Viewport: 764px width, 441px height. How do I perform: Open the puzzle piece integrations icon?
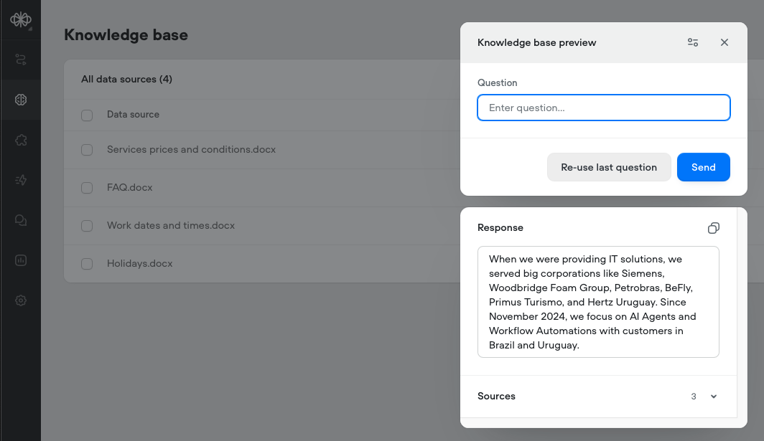[21, 140]
